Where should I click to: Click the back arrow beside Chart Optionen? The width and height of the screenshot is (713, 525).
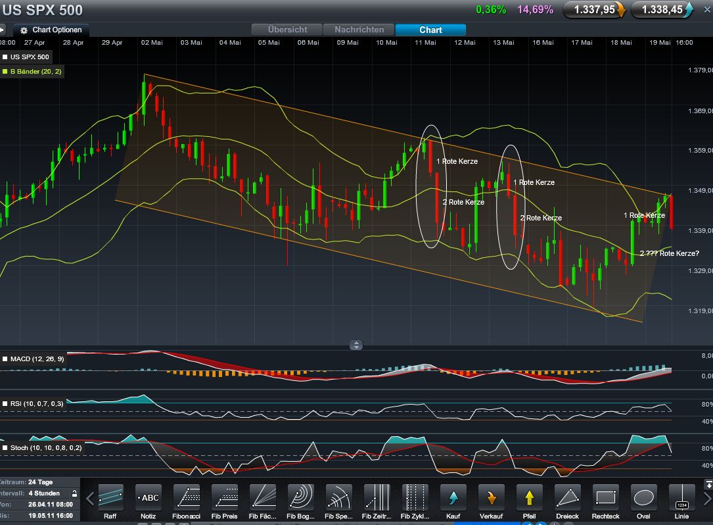click(x=2, y=30)
